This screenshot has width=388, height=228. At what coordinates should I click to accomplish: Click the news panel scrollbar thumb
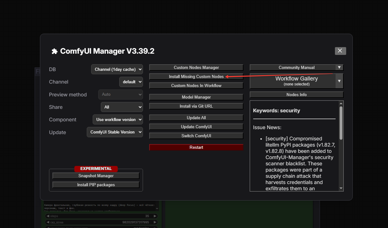pos(341,123)
